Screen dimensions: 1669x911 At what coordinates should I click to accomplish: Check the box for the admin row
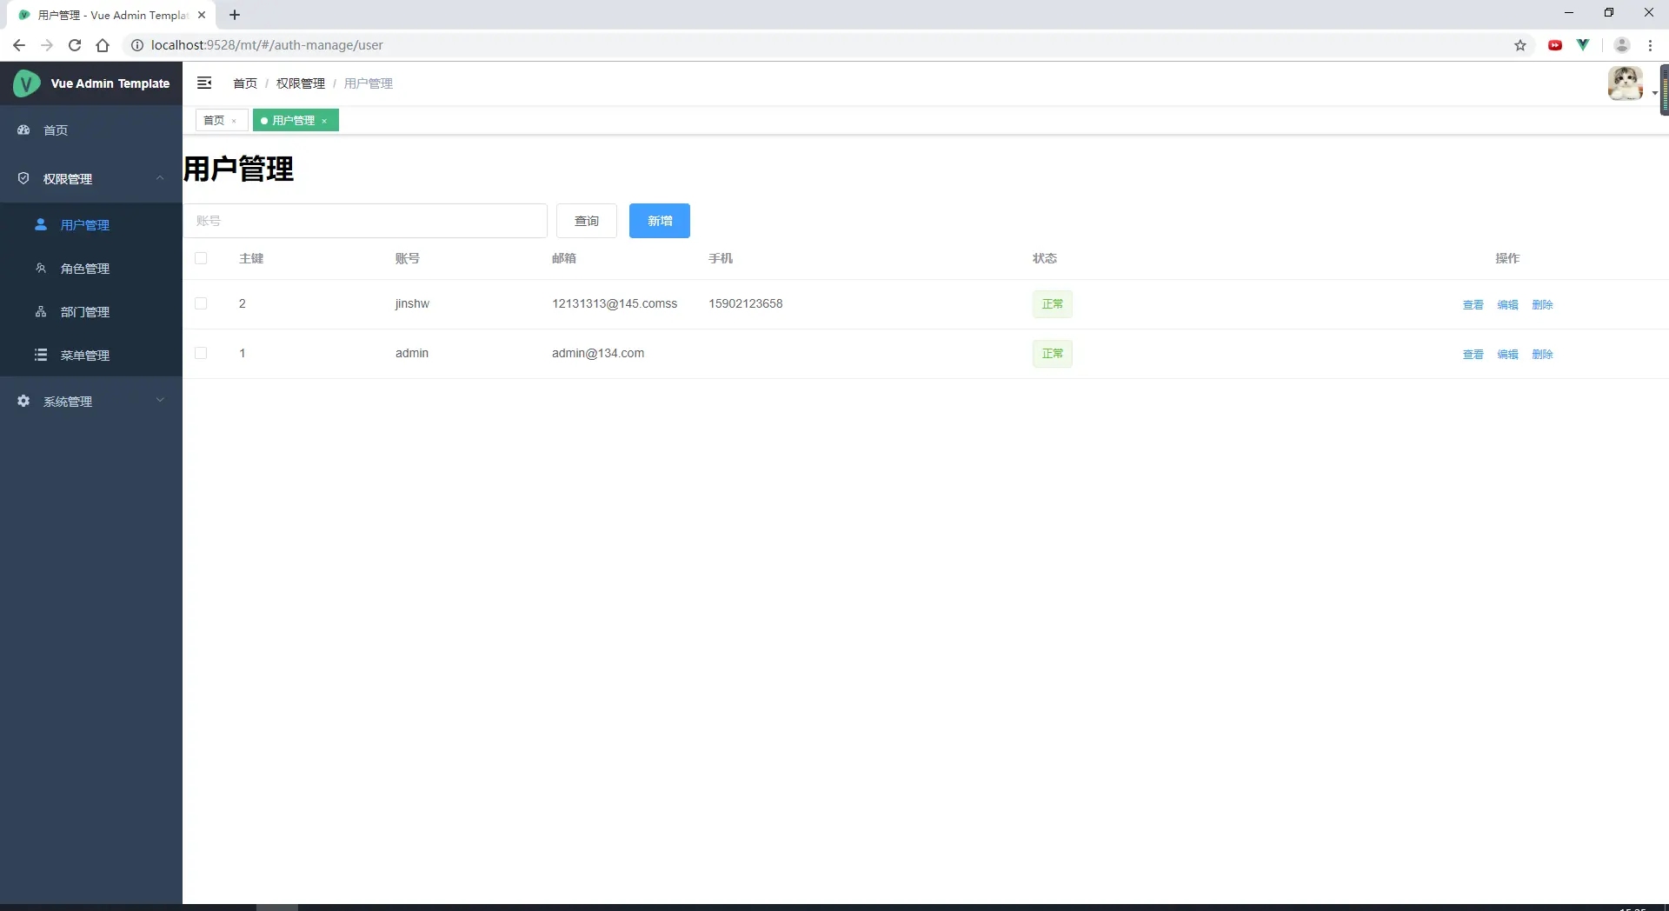201,353
